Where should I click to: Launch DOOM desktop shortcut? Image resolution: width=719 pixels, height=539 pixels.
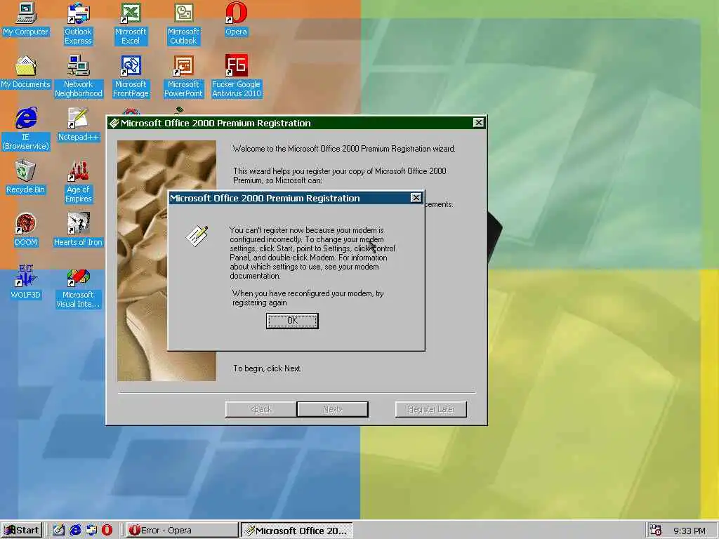click(x=26, y=229)
